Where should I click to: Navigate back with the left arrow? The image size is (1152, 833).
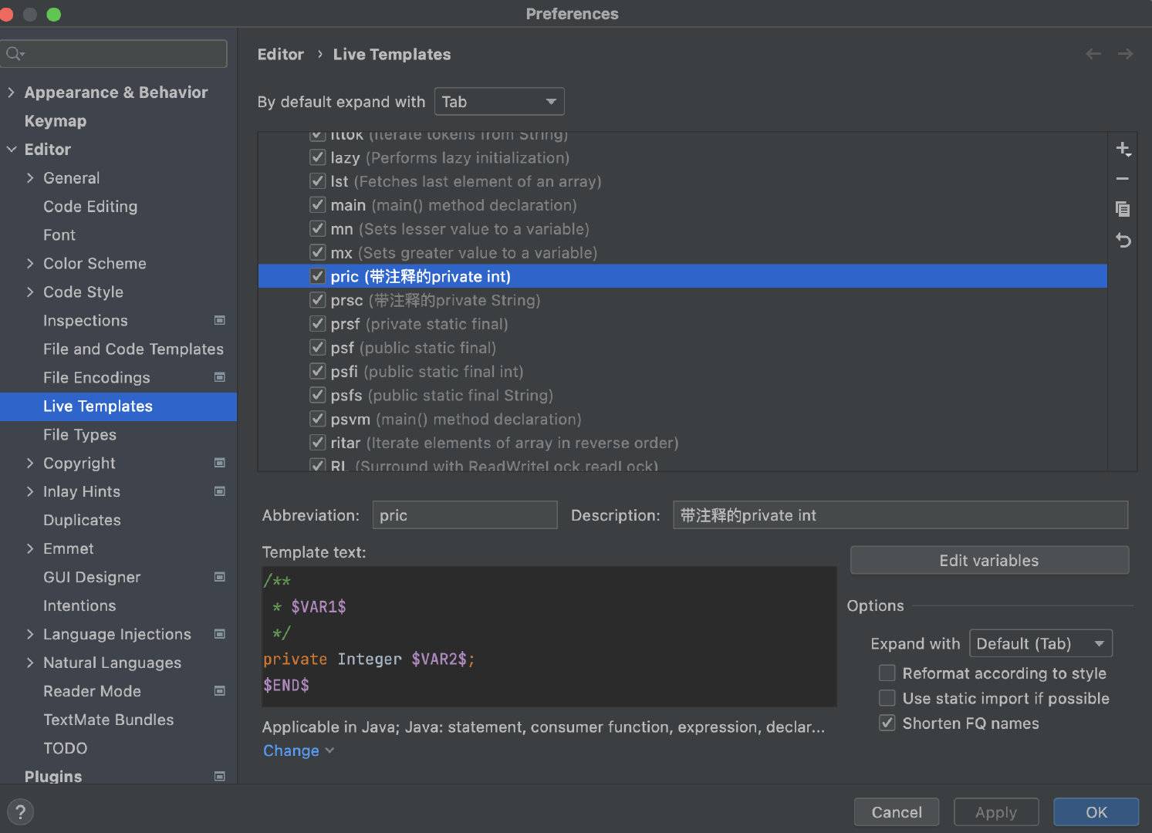point(1093,54)
